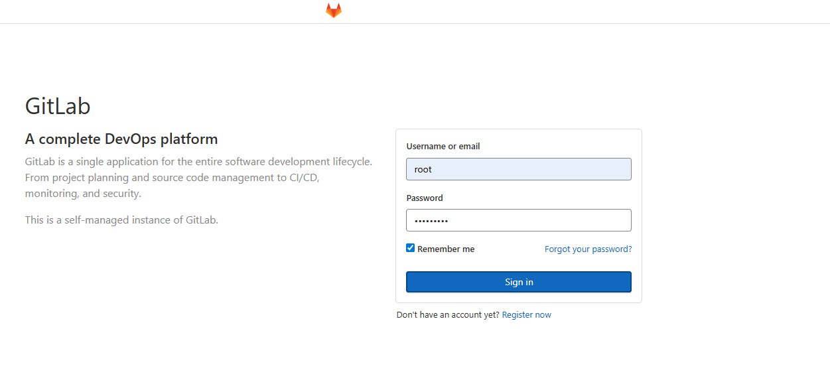
Task: Follow the Register now link
Action: (x=527, y=315)
